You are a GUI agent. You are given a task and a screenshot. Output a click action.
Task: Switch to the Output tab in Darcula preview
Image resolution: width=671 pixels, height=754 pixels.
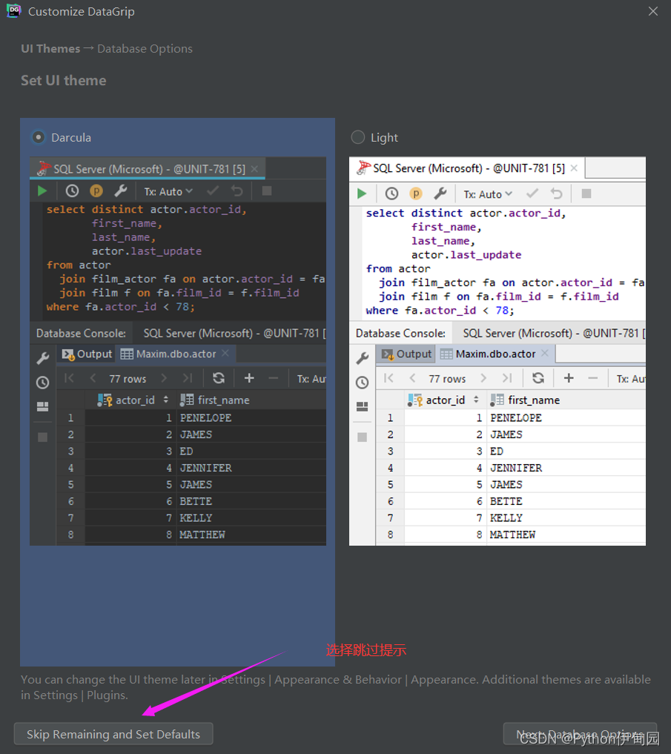(x=87, y=354)
